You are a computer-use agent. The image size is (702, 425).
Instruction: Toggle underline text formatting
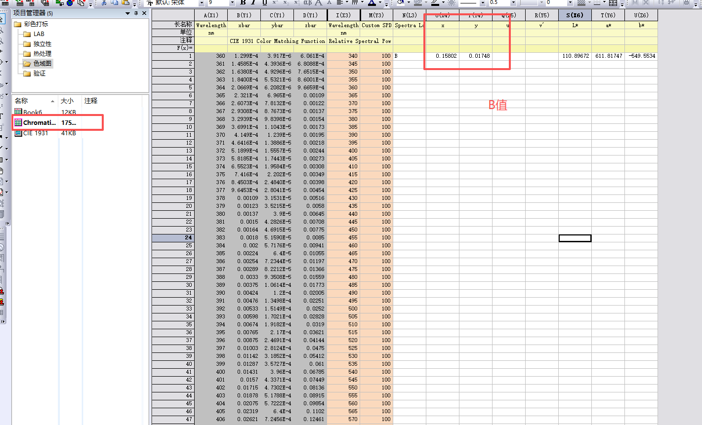[265, 2]
